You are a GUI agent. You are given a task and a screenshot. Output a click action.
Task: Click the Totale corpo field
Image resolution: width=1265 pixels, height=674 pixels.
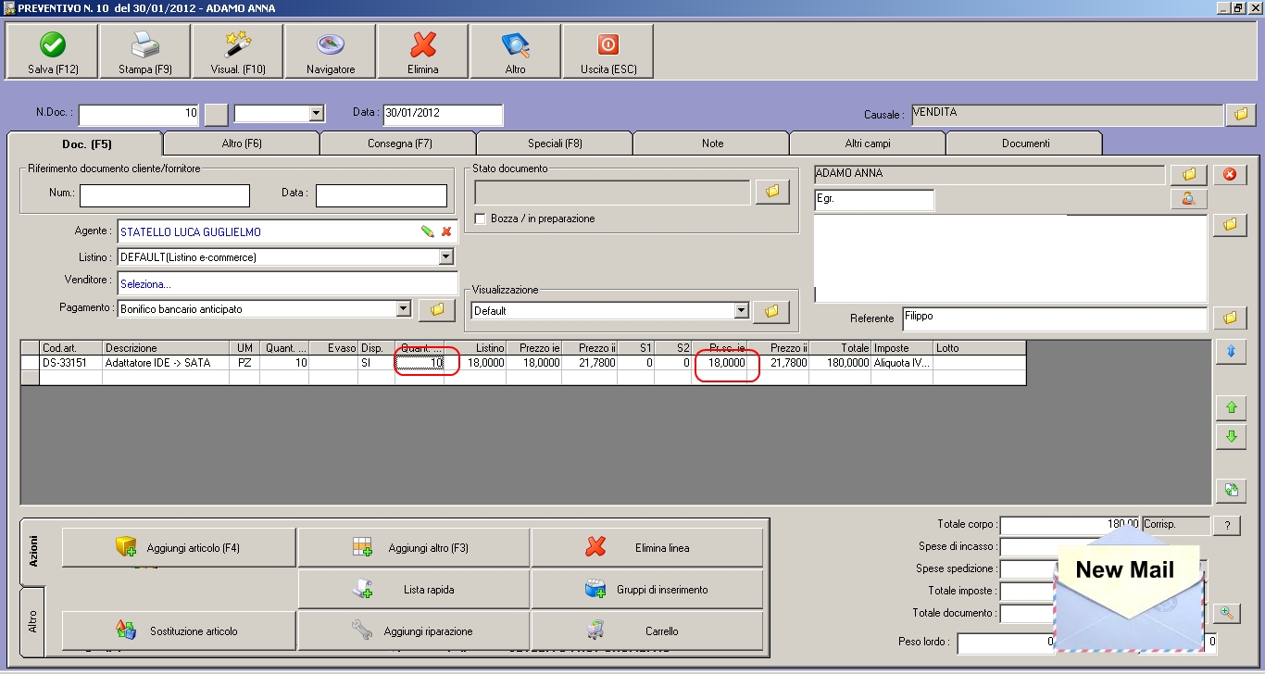pos(1070,526)
